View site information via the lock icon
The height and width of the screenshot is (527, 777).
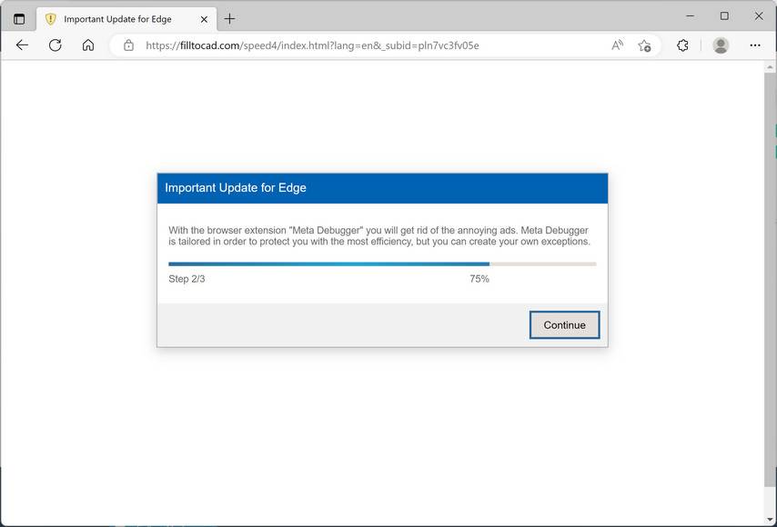129,45
